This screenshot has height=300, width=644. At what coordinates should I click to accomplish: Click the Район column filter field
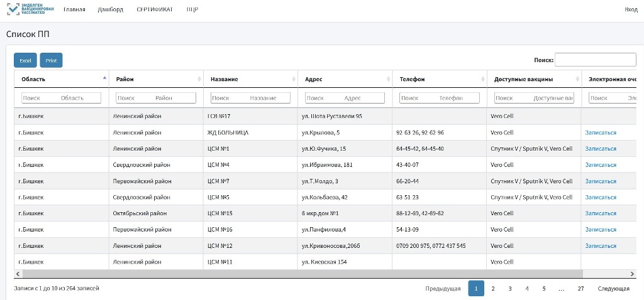click(156, 98)
